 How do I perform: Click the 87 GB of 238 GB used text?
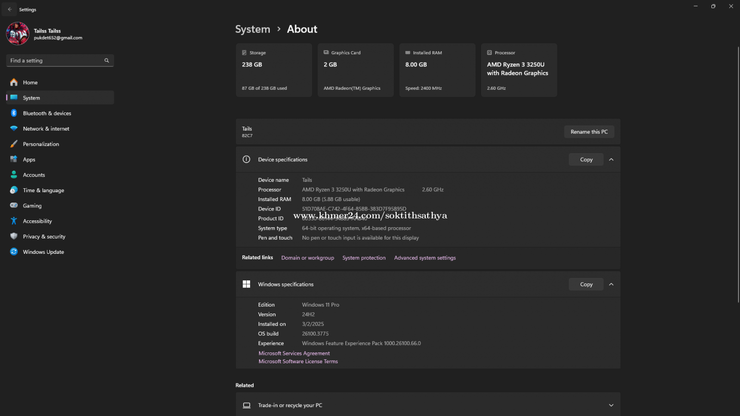(x=264, y=88)
